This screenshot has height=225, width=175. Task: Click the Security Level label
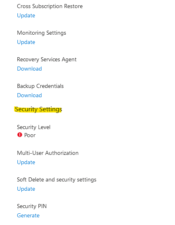click(33, 127)
